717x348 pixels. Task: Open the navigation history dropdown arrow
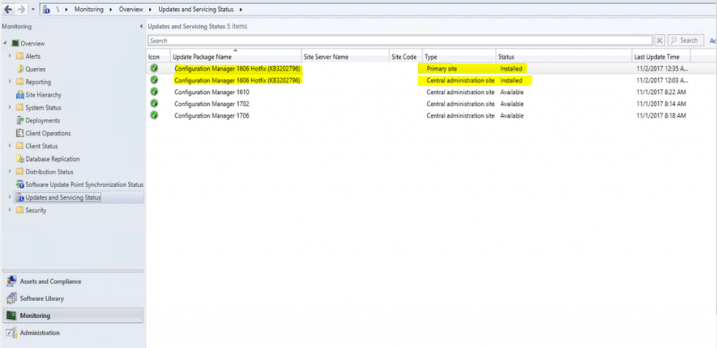click(x=34, y=9)
